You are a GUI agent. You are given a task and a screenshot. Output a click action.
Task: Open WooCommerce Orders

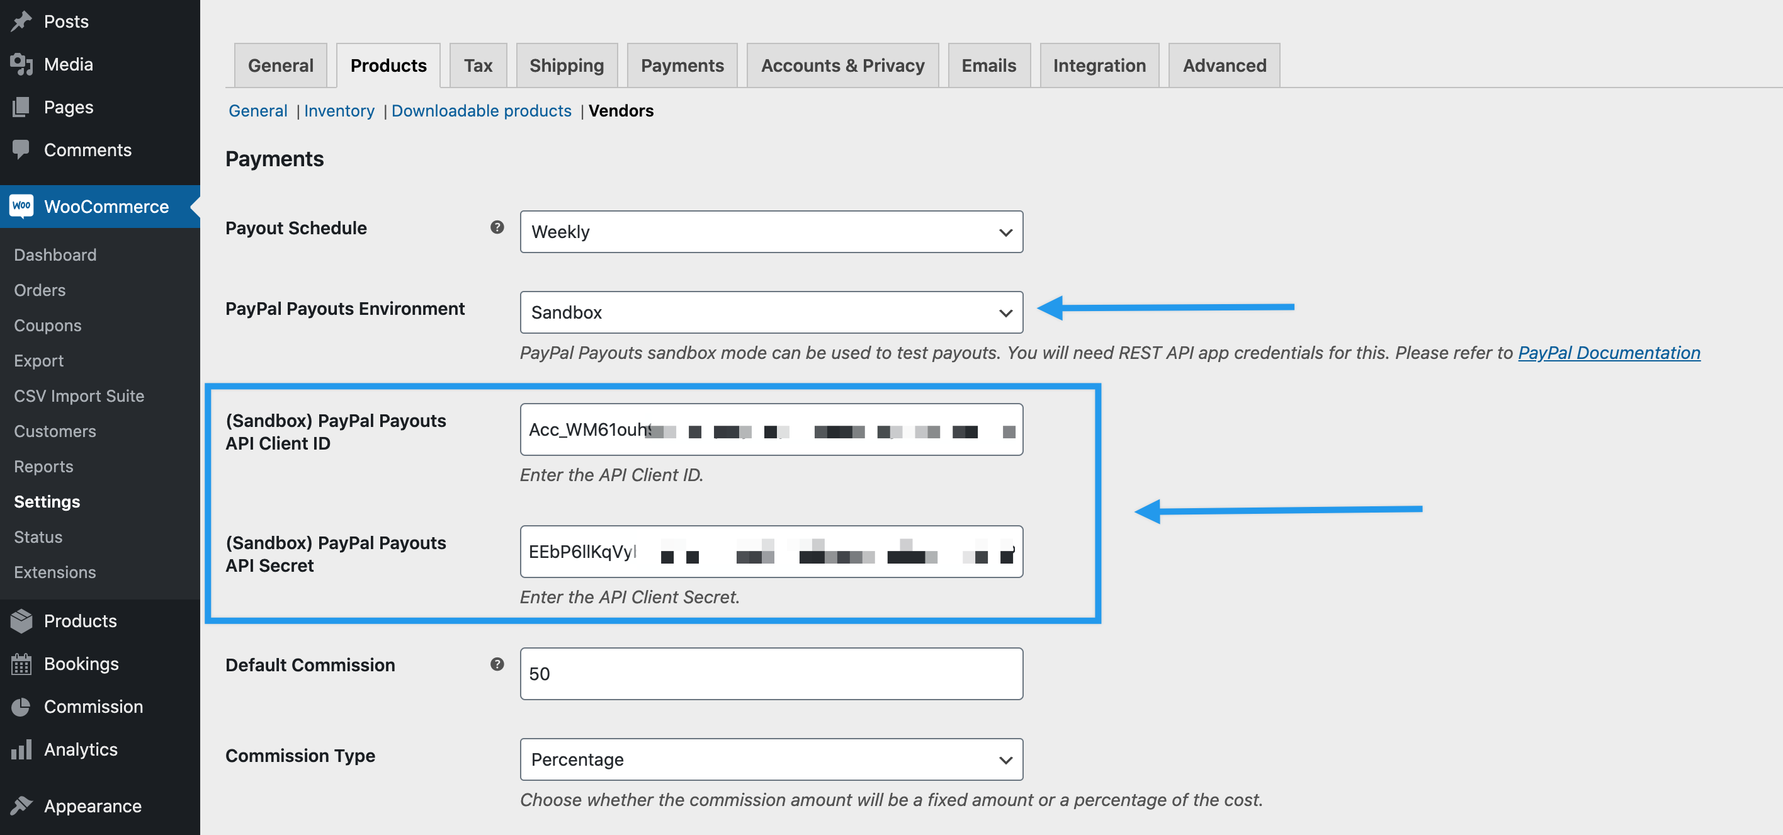pos(40,290)
